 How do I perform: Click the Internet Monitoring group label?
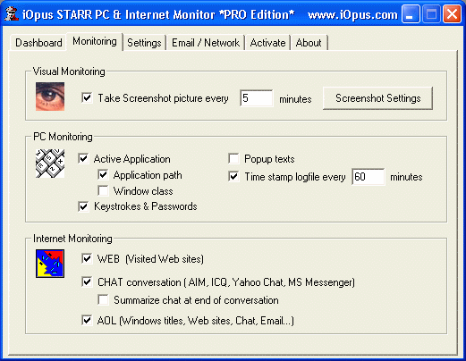pyautogui.click(x=72, y=239)
